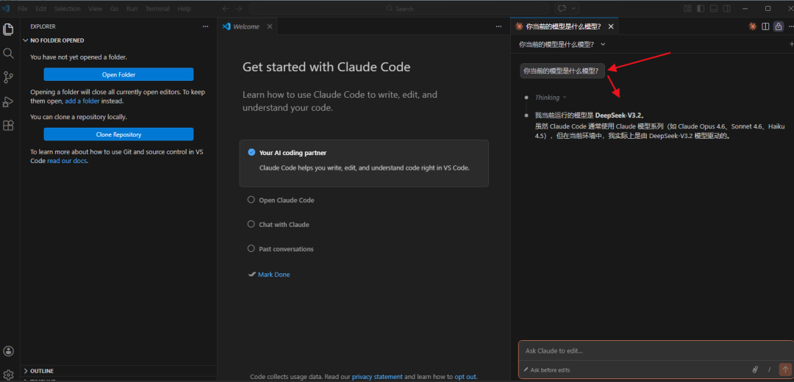Open the chat icon in title bar
This screenshot has width=794, height=382.
pyautogui.click(x=562, y=9)
